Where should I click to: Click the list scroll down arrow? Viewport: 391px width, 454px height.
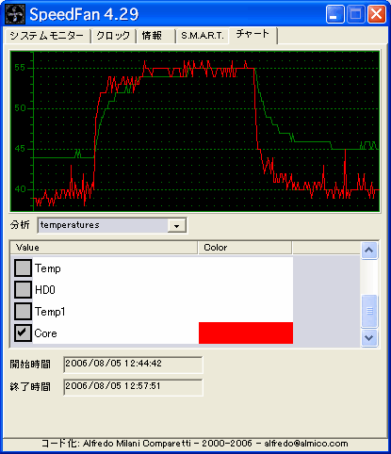tap(369, 338)
